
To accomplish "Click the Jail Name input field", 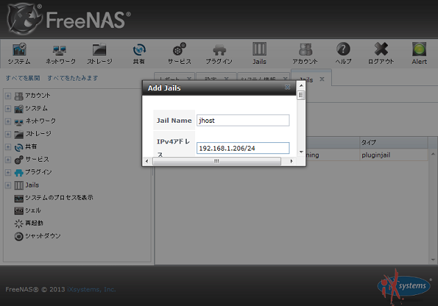I will coord(243,120).
